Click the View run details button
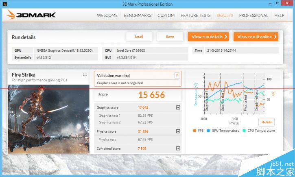The height and width of the screenshot is (177, 295). point(208,37)
